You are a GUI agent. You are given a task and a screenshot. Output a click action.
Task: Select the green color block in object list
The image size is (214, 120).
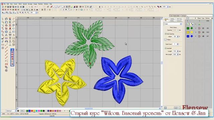(x=188, y=28)
